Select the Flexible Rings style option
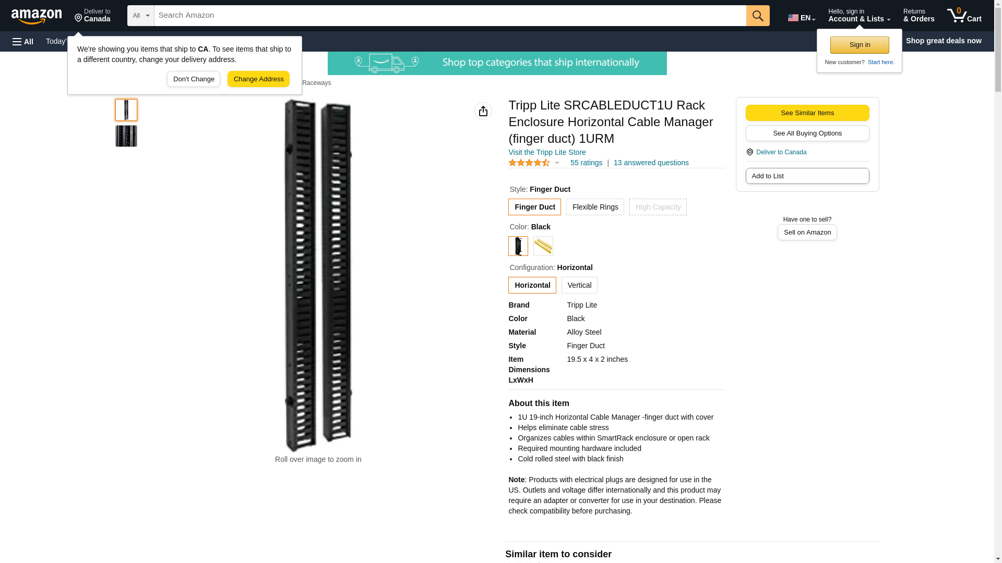 click(x=595, y=207)
